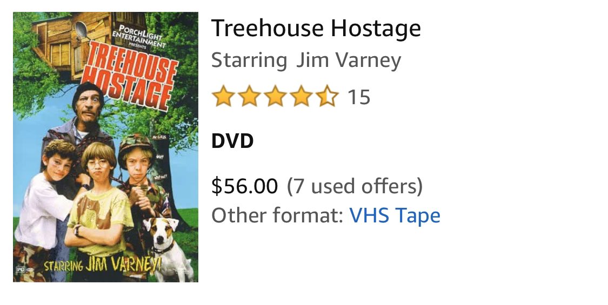Click the fourth gold rating star

[301, 96]
